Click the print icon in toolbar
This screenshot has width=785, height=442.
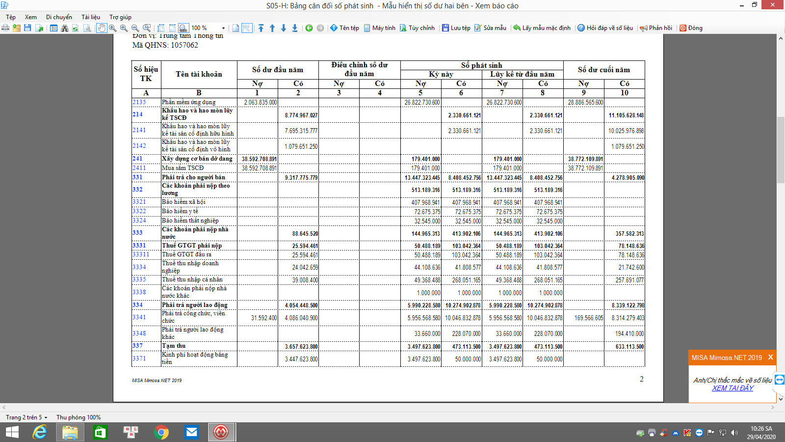coord(5,28)
